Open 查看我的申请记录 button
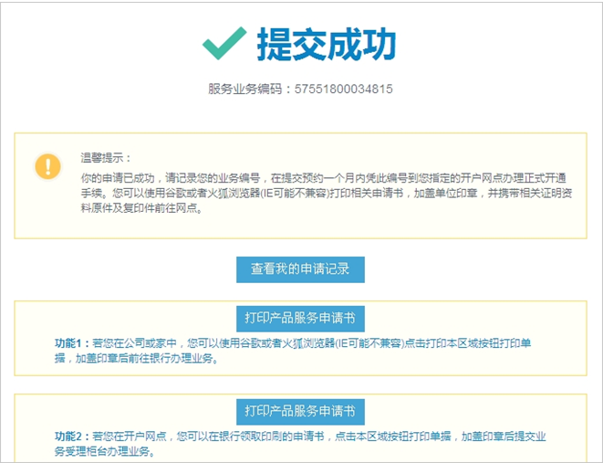Viewport: 603px width, 463px height. pos(300,268)
